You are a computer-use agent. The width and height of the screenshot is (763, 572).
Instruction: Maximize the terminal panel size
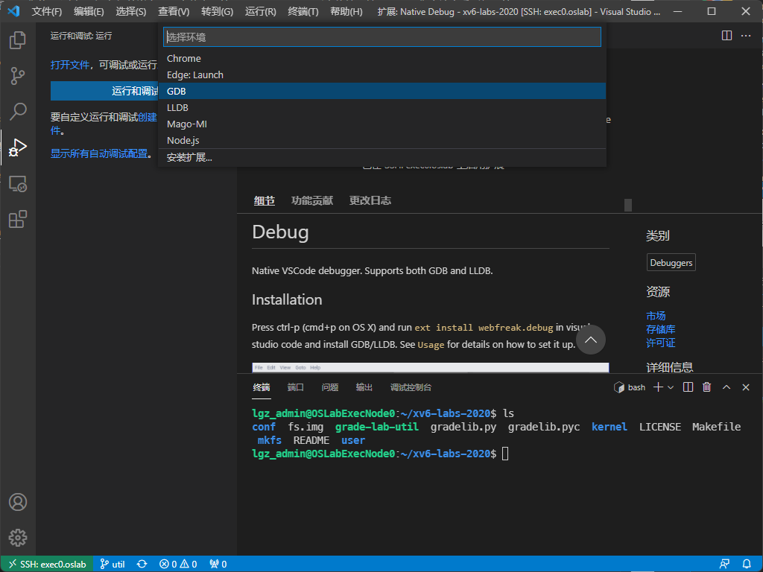pyautogui.click(x=726, y=387)
